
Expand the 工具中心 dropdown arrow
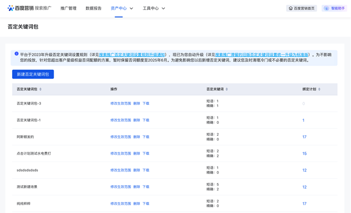click(x=163, y=8)
